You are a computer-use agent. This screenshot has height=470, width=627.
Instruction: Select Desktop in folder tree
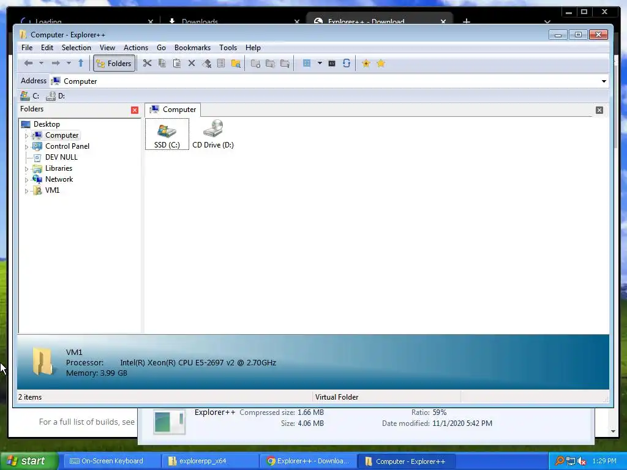[x=47, y=124]
